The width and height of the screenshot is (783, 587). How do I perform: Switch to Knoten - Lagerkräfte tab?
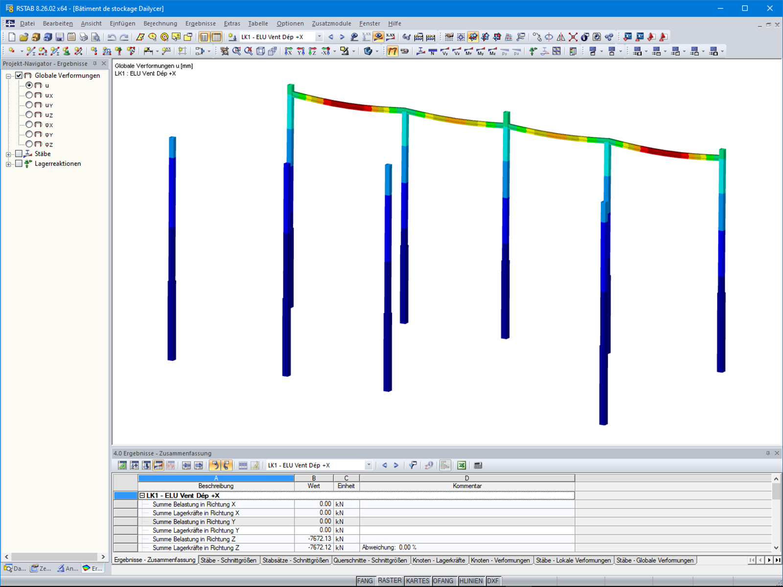point(438,560)
